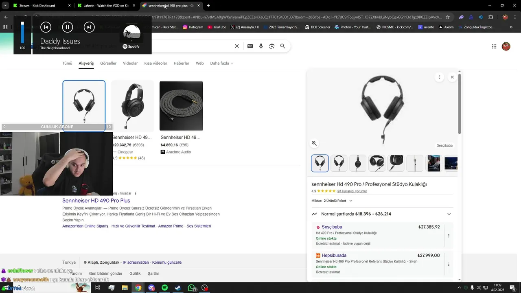
Task: Select the Haberler search filter
Action: 182,63
